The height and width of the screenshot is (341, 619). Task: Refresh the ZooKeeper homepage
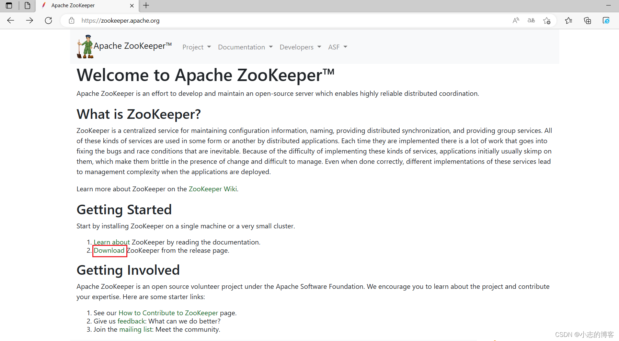[48, 20]
